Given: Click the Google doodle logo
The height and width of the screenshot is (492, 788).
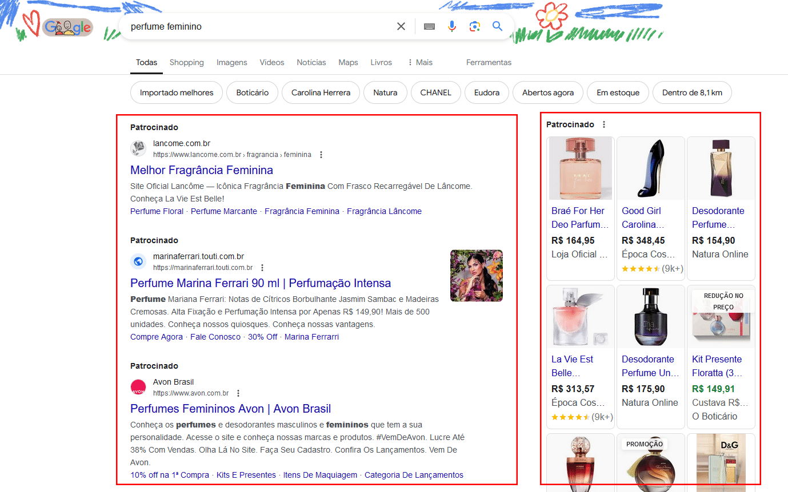Looking at the screenshot, I should click(67, 27).
